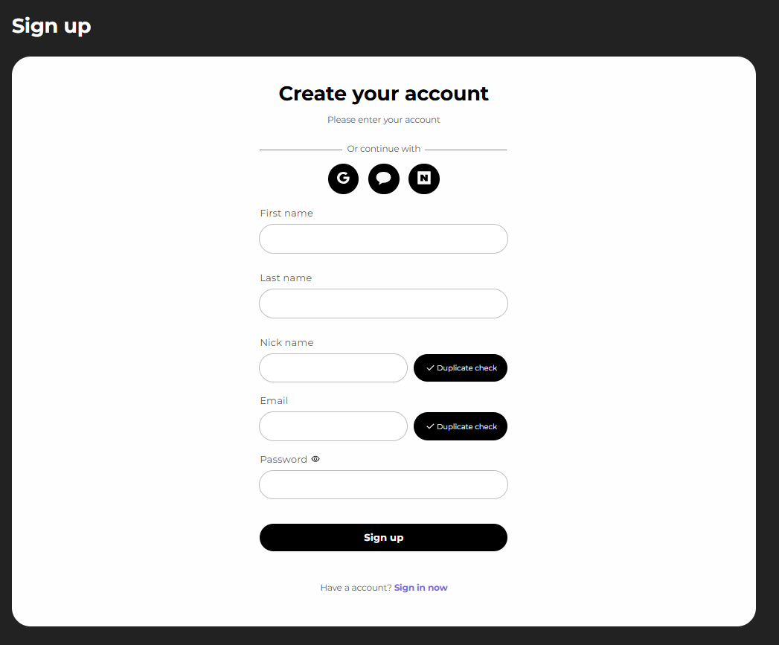Focus the Password input field

[383, 484]
